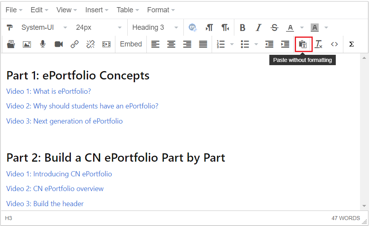
Task: Click the scrollbar down arrow
Action: (x=364, y=206)
